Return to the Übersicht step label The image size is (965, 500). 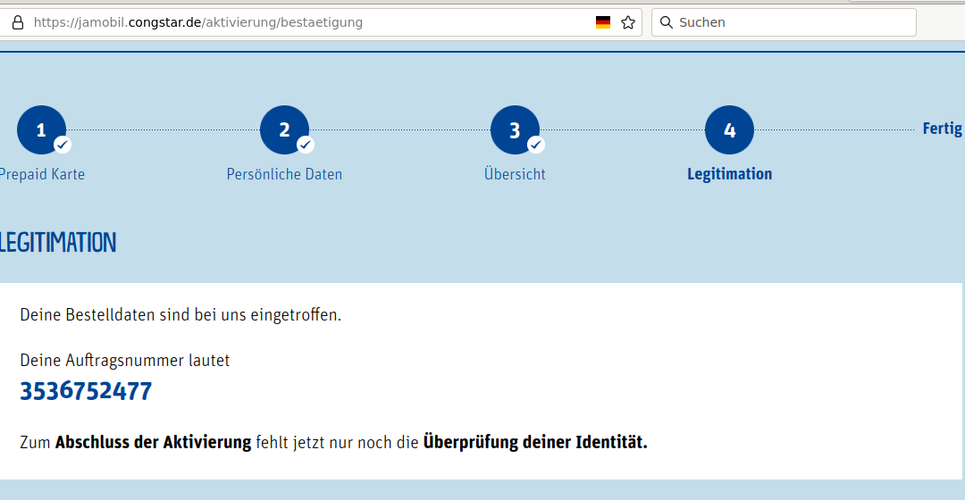(515, 174)
